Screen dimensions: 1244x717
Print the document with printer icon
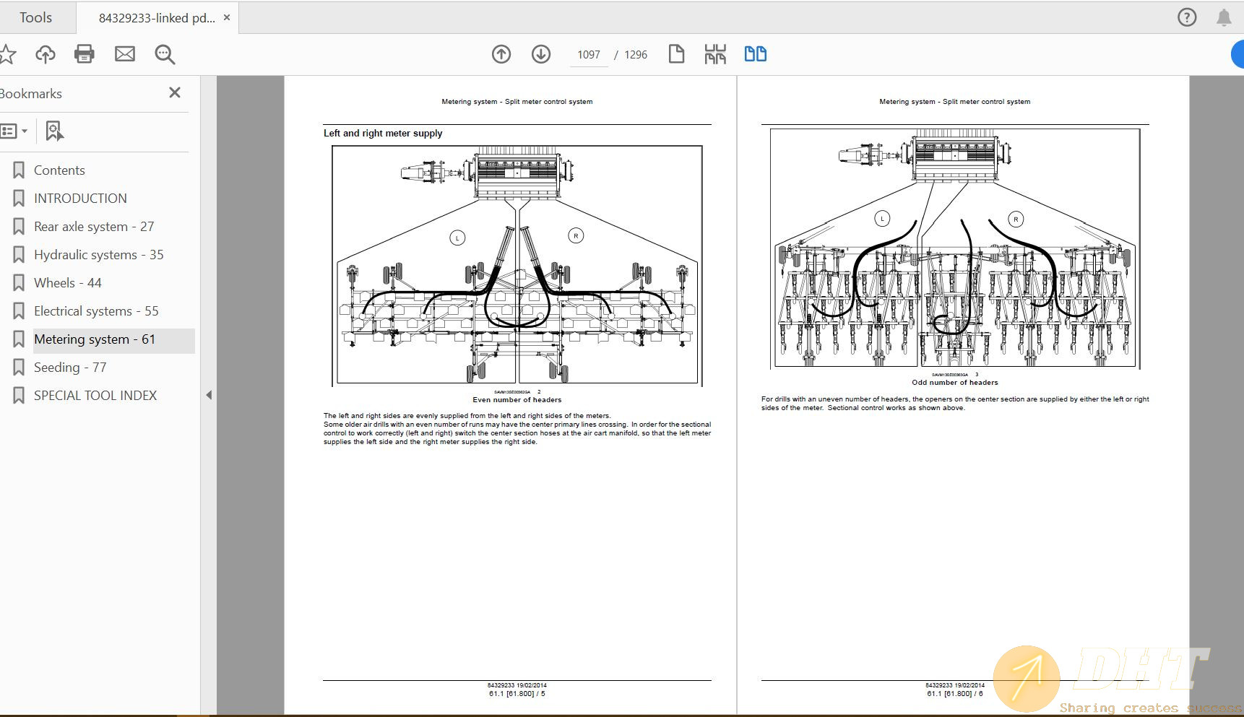(x=85, y=54)
